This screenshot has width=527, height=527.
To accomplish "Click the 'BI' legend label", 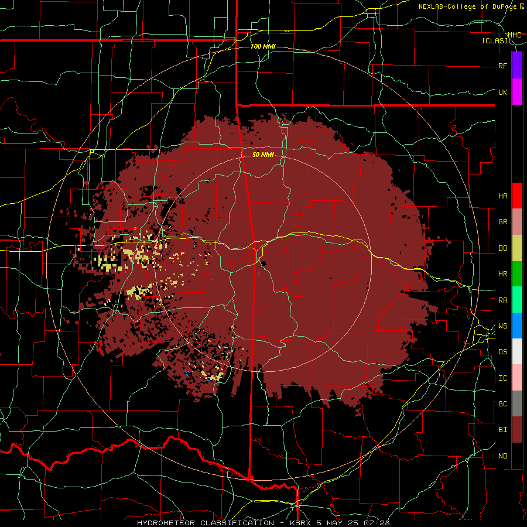I will coord(502,430).
